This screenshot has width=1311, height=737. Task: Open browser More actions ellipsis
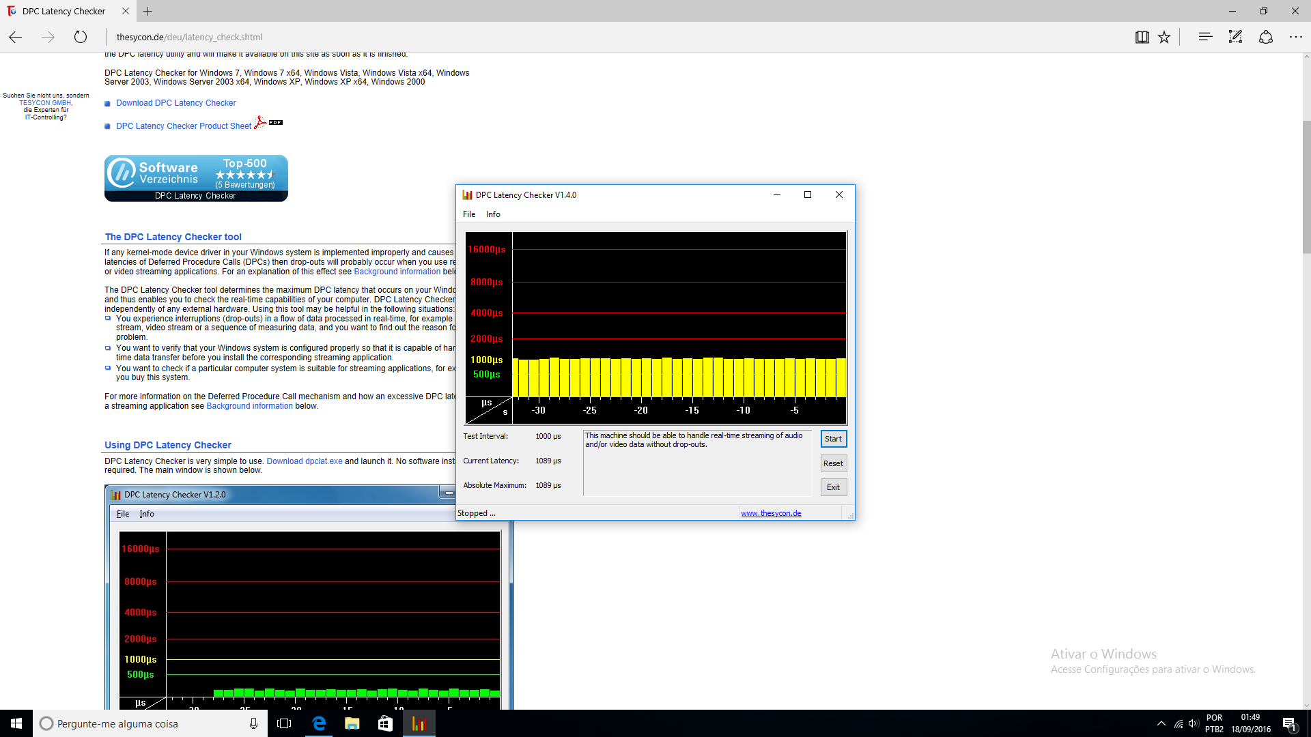tap(1295, 37)
